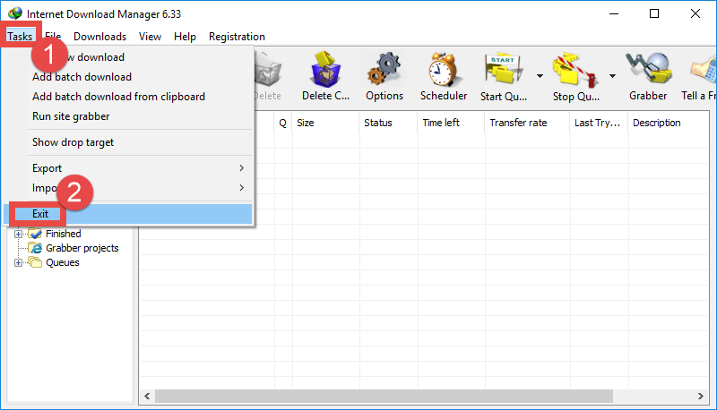Select the Grabber projects tree label
The width and height of the screenshot is (717, 410).
pyautogui.click(x=82, y=248)
